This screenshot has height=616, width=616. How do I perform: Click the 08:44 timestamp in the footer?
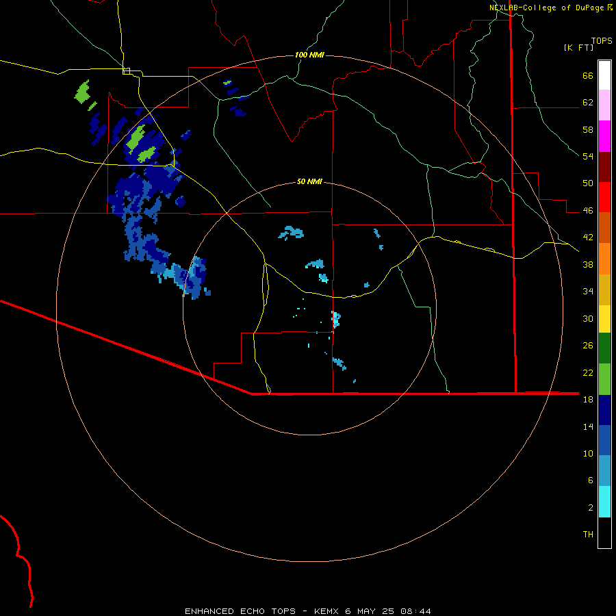coord(415,611)
